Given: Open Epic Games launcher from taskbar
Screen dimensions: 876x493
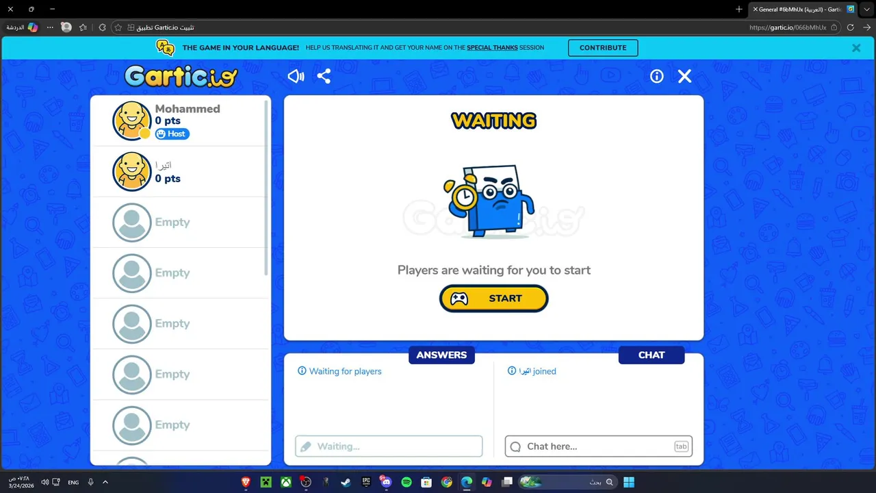Looking at the screenshot, I should 366,482.
